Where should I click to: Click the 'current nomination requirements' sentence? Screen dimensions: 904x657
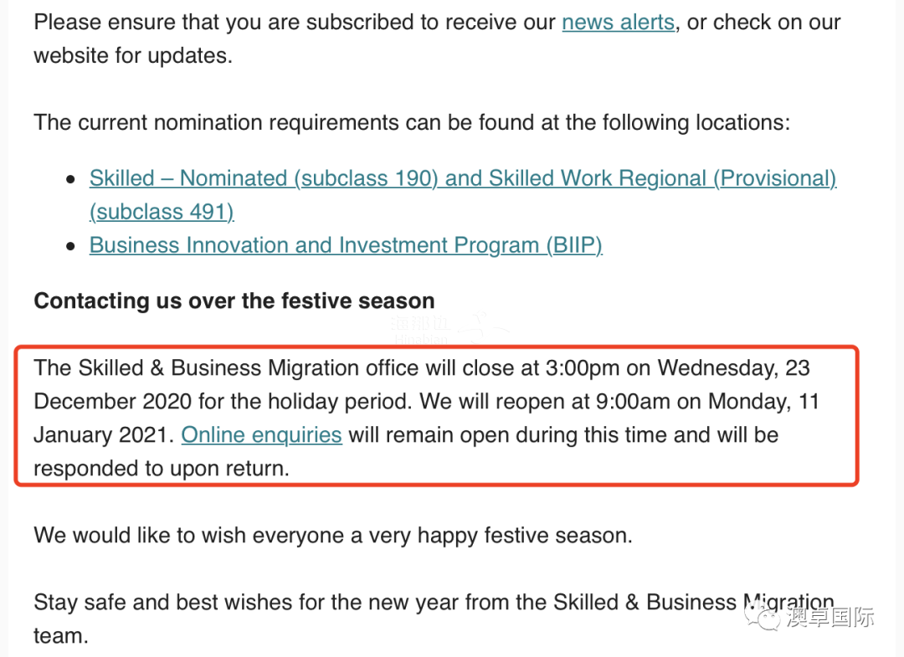[412, 123]
